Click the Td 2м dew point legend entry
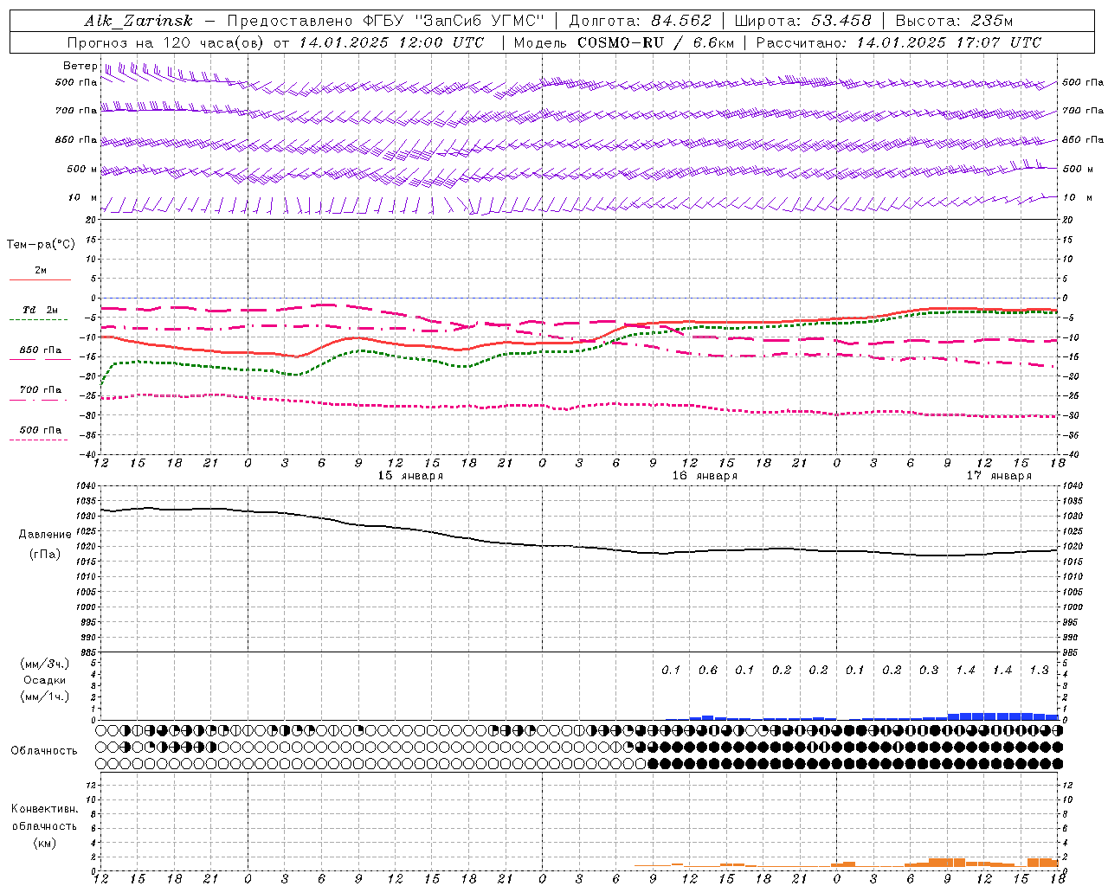This screenshot has width=1108, height=886. (x=40, y=310)
